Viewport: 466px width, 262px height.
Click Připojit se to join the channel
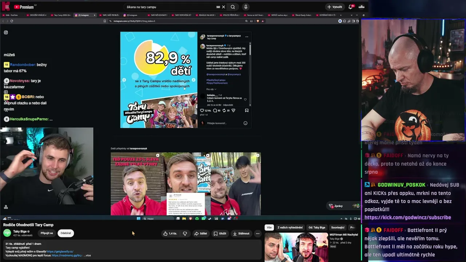(x=47, y=233)
